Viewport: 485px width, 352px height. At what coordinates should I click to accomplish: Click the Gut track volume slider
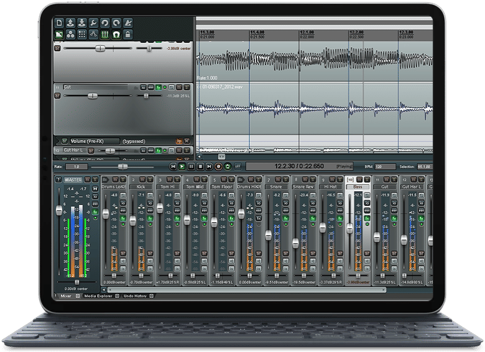(93, 96)
